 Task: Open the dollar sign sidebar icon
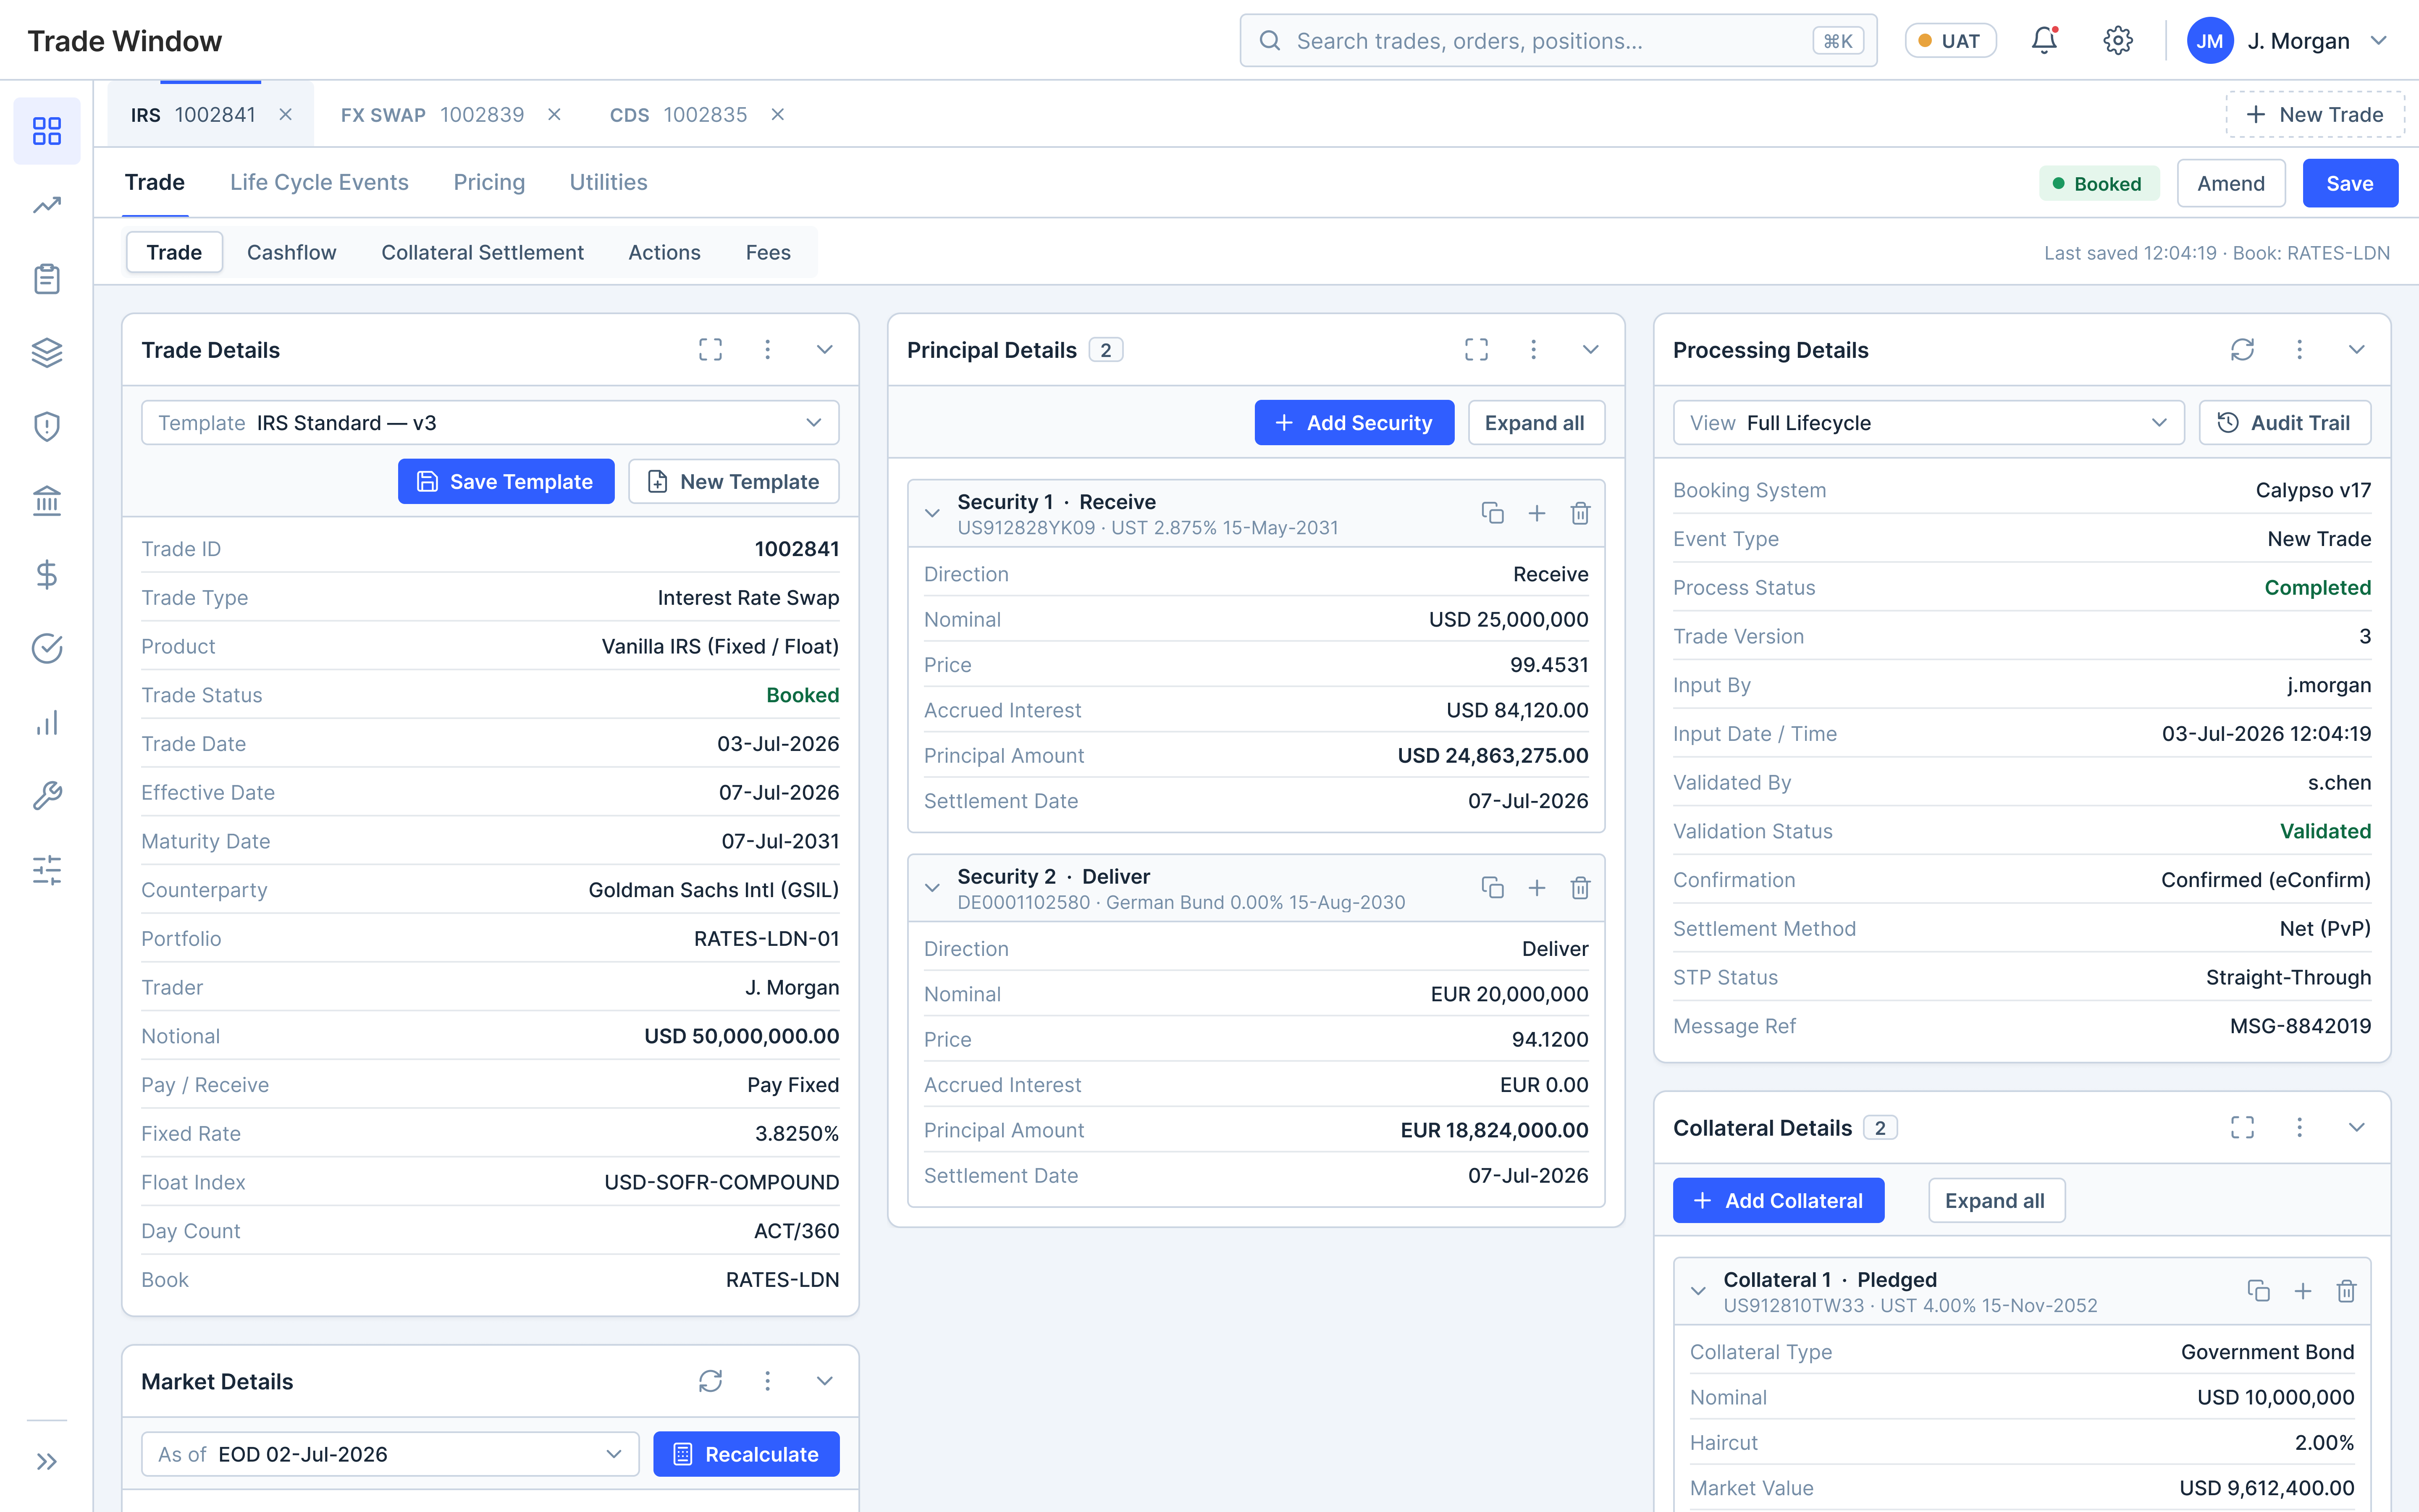click(x=47, y=575)
